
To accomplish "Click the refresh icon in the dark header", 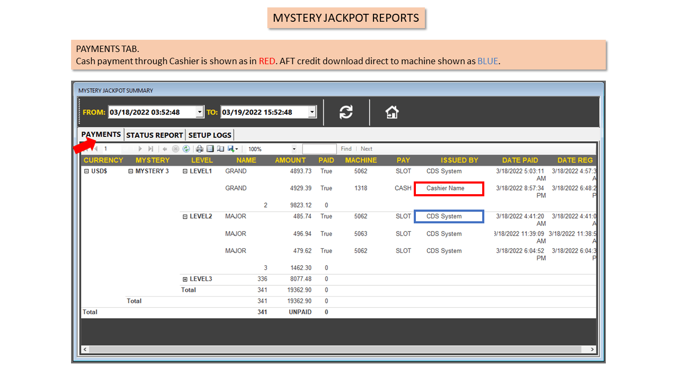I will (x=346, y=112).
